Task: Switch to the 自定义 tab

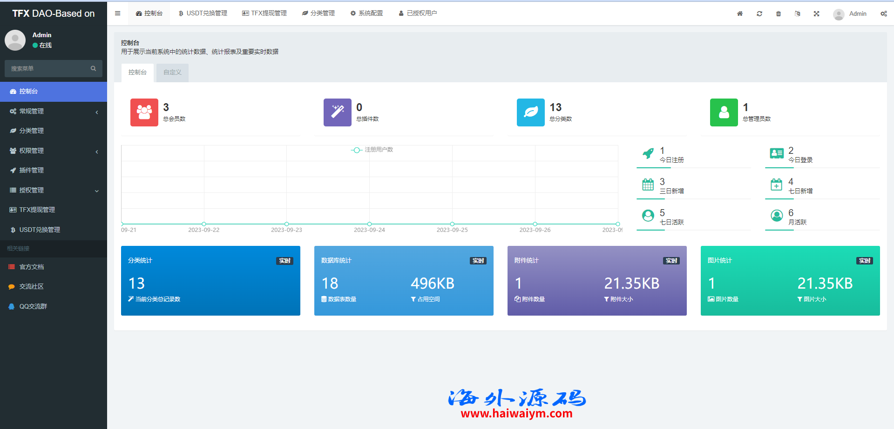Action: 172,73
